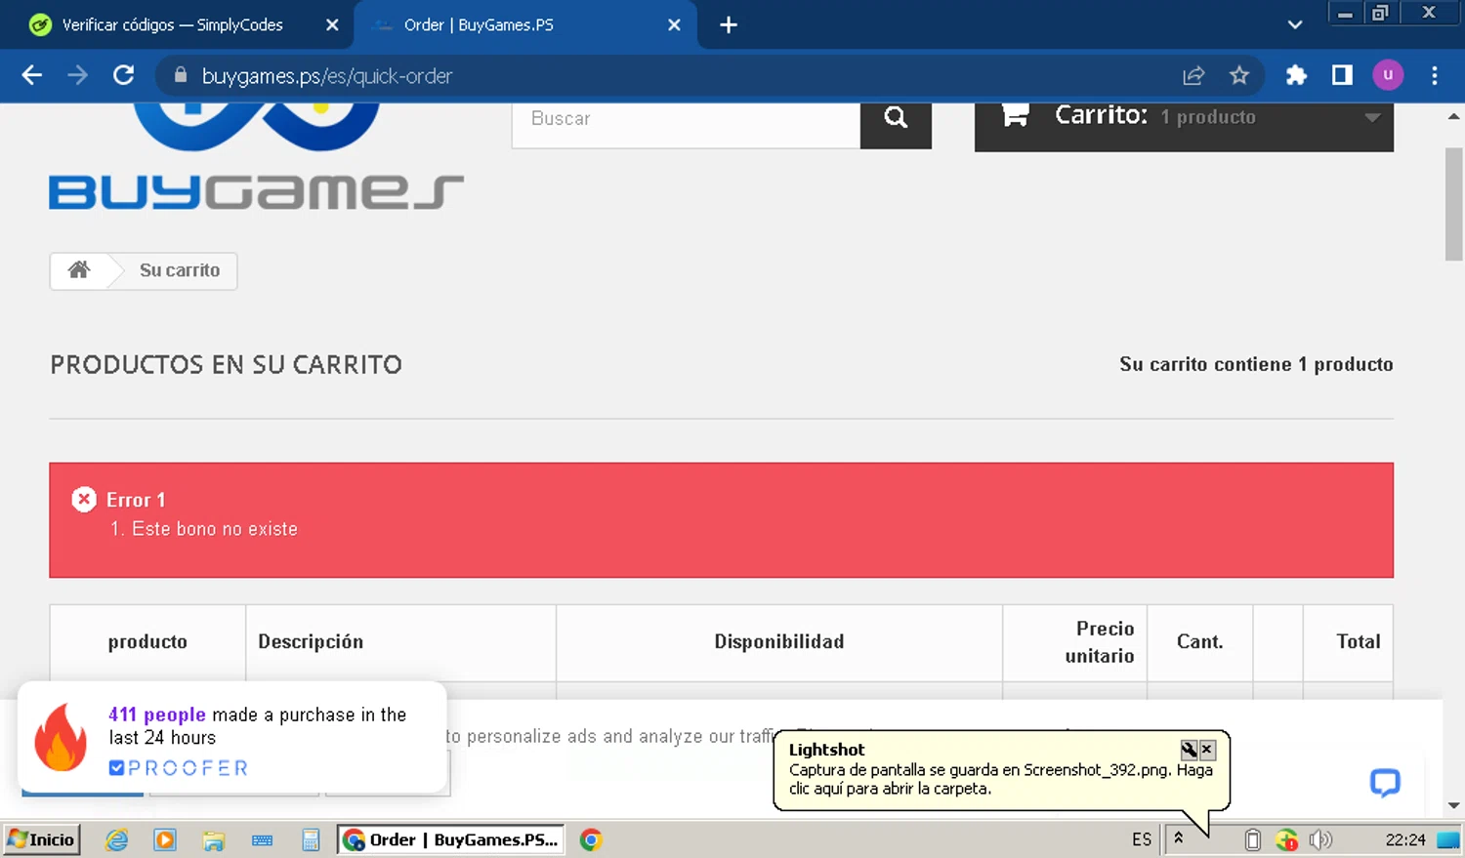Change ES language indicator
The height and width of the screenshot is (858, 1465).
click(x=1142, y=839)
